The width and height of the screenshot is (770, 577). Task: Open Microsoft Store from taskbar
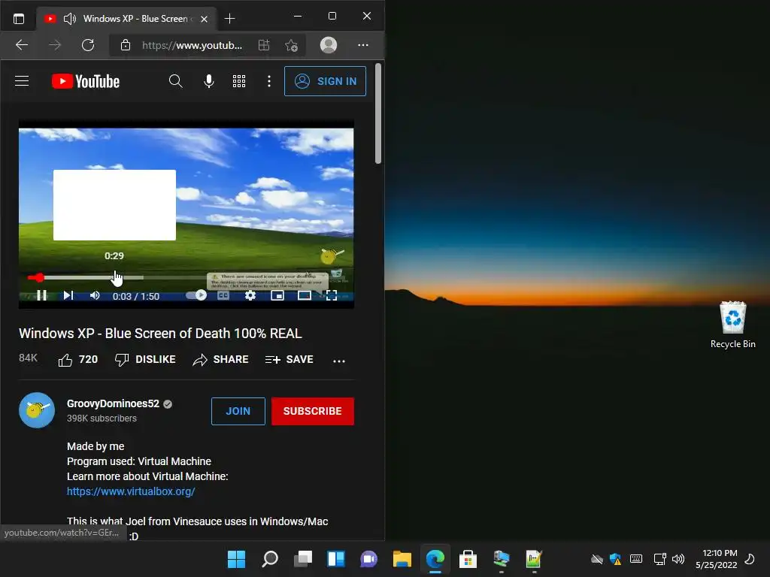point(468,559)
